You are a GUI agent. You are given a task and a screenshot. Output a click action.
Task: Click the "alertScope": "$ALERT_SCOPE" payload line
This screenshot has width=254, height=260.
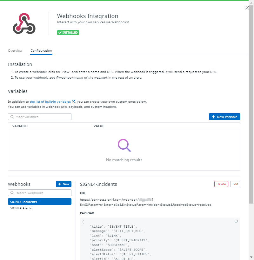[x=118, y=250]
